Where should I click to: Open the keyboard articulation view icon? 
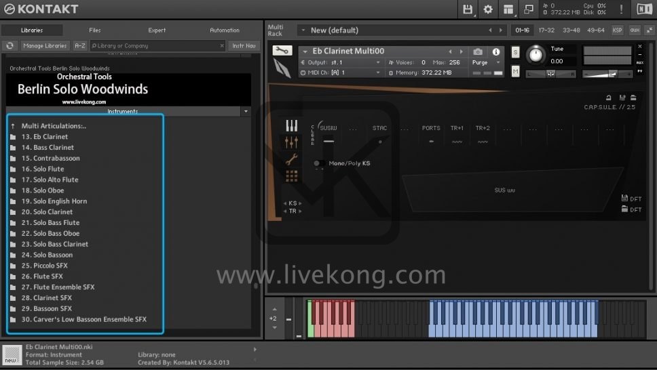[292, 125]
